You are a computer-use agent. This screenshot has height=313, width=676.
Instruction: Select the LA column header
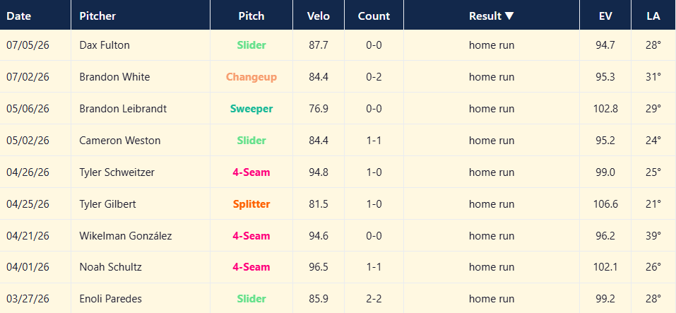coord(653,16)
